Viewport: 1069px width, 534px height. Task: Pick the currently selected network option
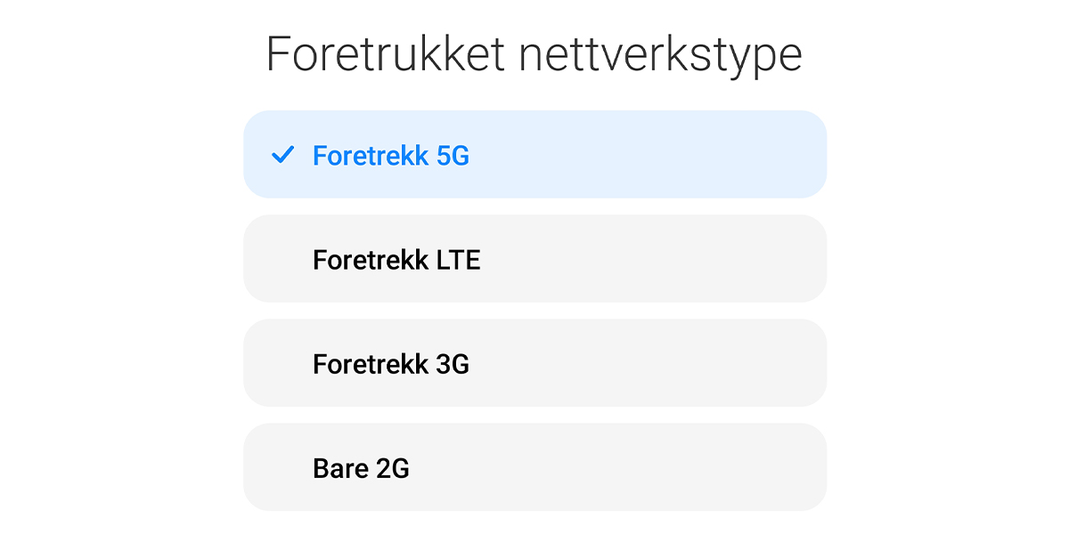click(534, 155)
